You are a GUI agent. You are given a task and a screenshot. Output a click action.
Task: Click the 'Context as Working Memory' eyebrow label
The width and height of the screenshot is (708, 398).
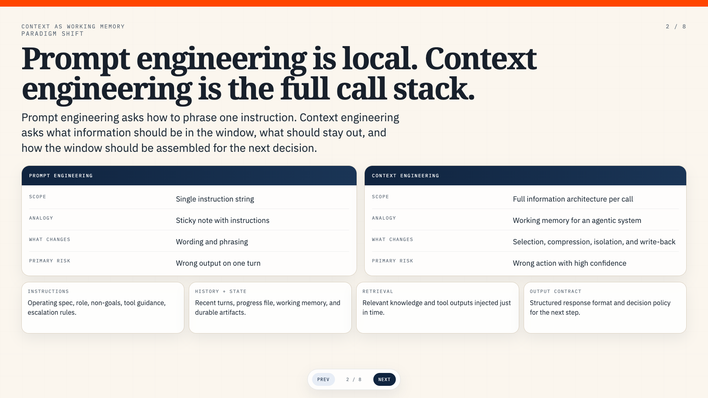73,27
